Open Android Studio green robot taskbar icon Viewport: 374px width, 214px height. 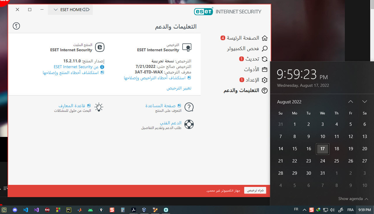click(x=90, y=210)
